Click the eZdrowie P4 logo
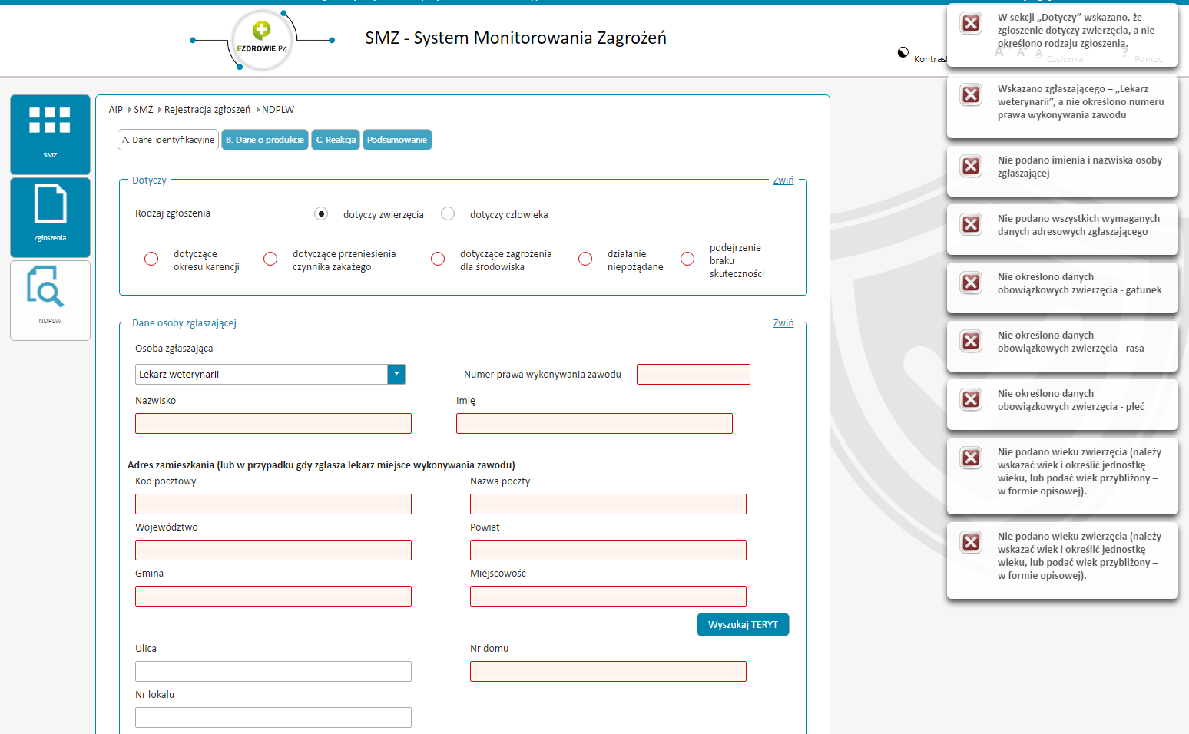The width and height of the screenshot is (1189, 734). pos(262,41)
